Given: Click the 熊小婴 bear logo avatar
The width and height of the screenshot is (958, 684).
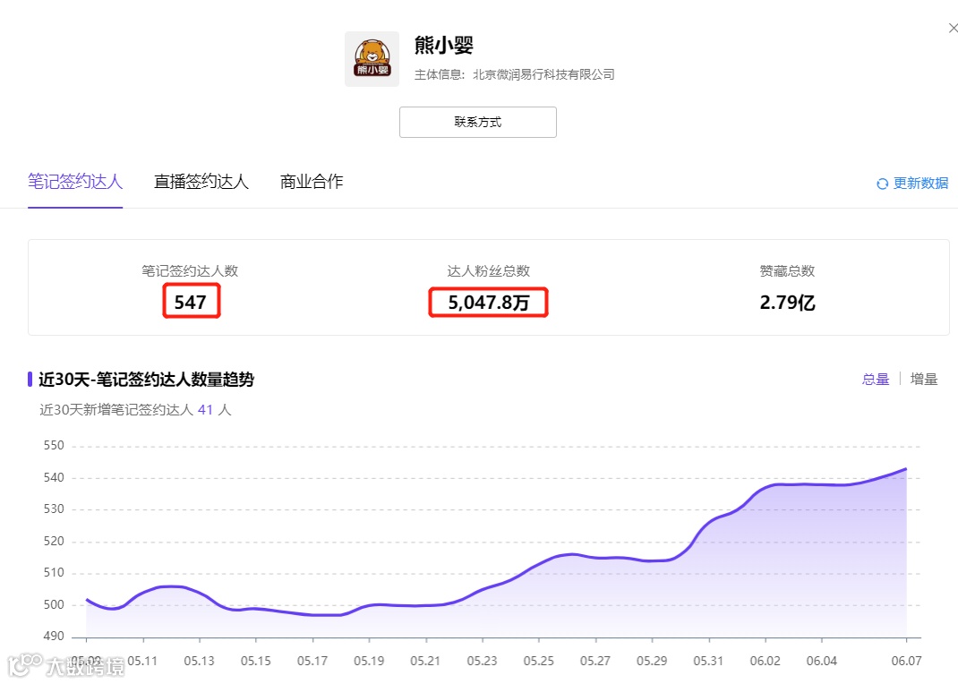Looking at the screenshot, I should [x=372, y=58].
